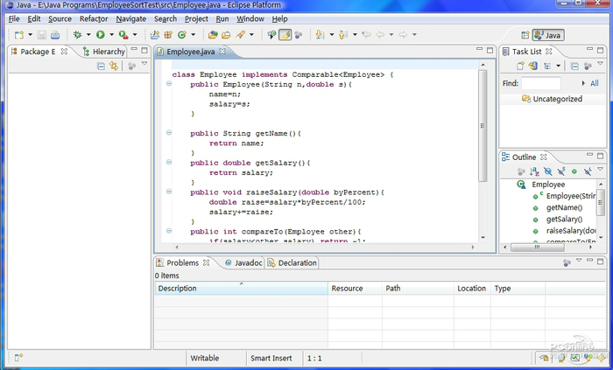613x370 pixels.
Task: Collapse the getName method fold marker
Action: (x=168, y=133)
